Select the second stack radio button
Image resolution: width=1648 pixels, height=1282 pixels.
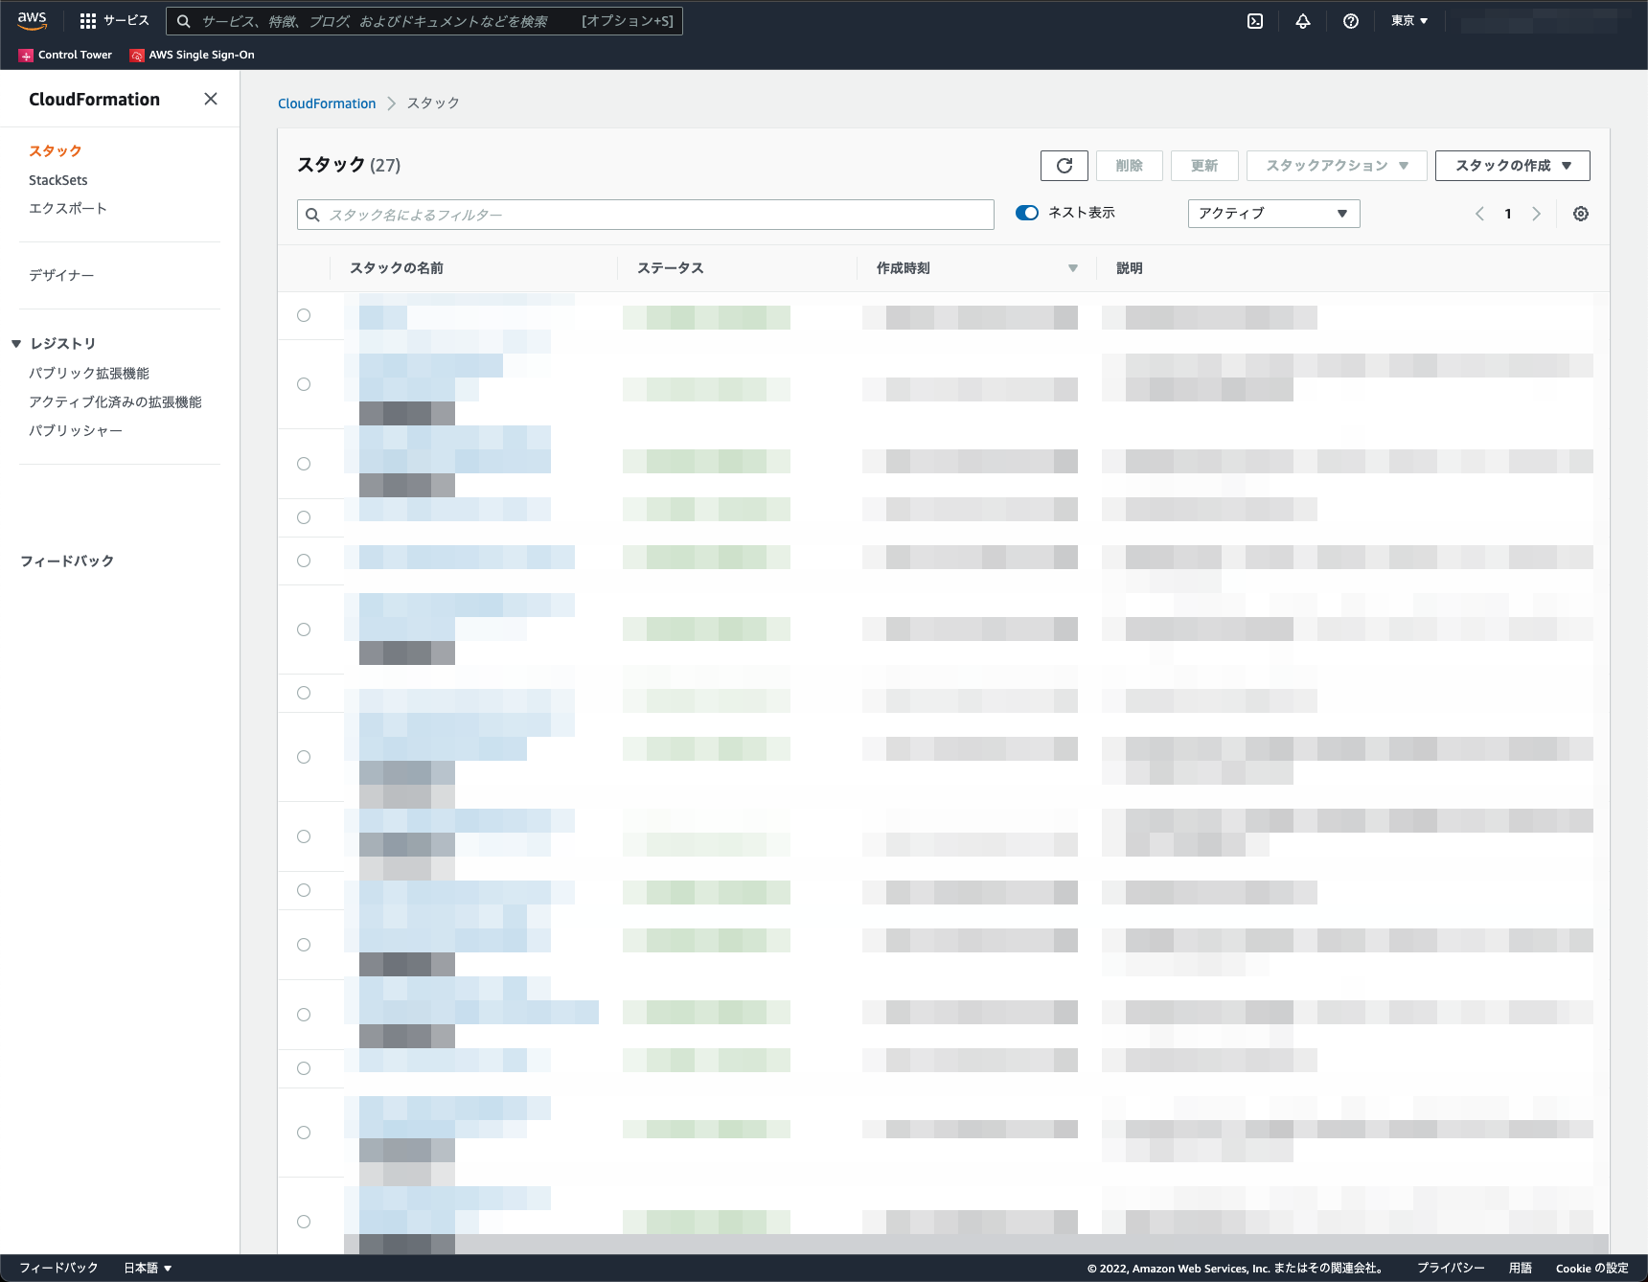304,384
